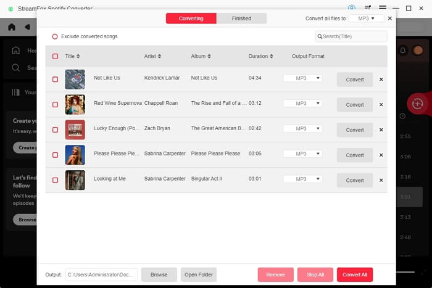
Task: Remove Not Like Us row with X
Action: click(381, 80)
